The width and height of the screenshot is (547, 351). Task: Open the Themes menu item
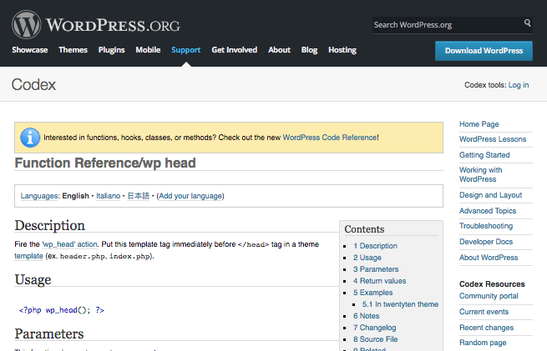click(73, 50)
